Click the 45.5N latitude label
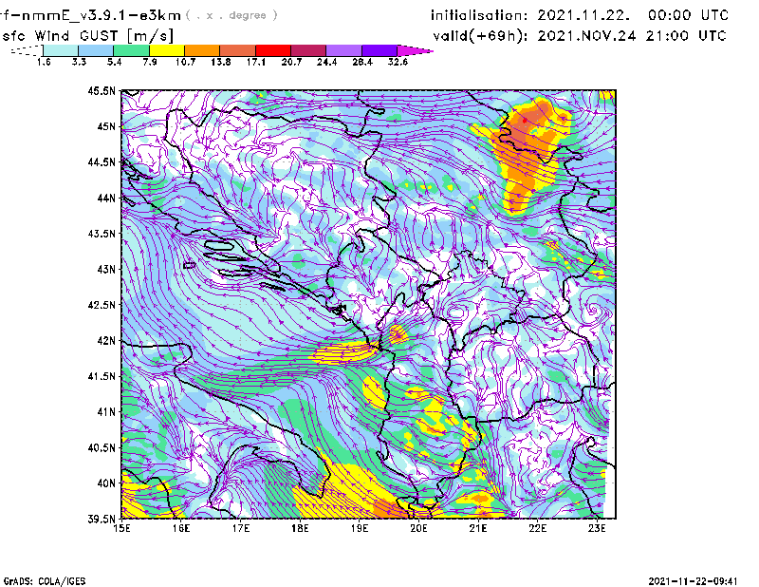The height and width of the screenshot is (587, 759). coord(102,90)
